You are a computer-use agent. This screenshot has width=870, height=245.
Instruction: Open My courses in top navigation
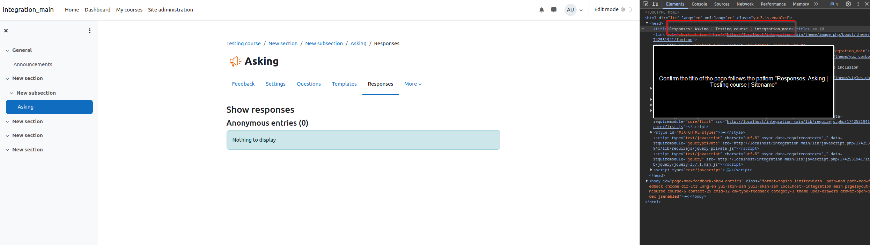[x=129, y=10]
